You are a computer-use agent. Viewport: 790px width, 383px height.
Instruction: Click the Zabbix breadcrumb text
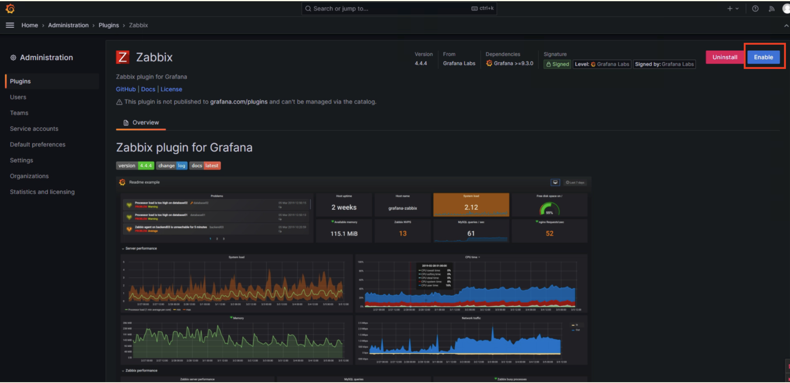138,25
